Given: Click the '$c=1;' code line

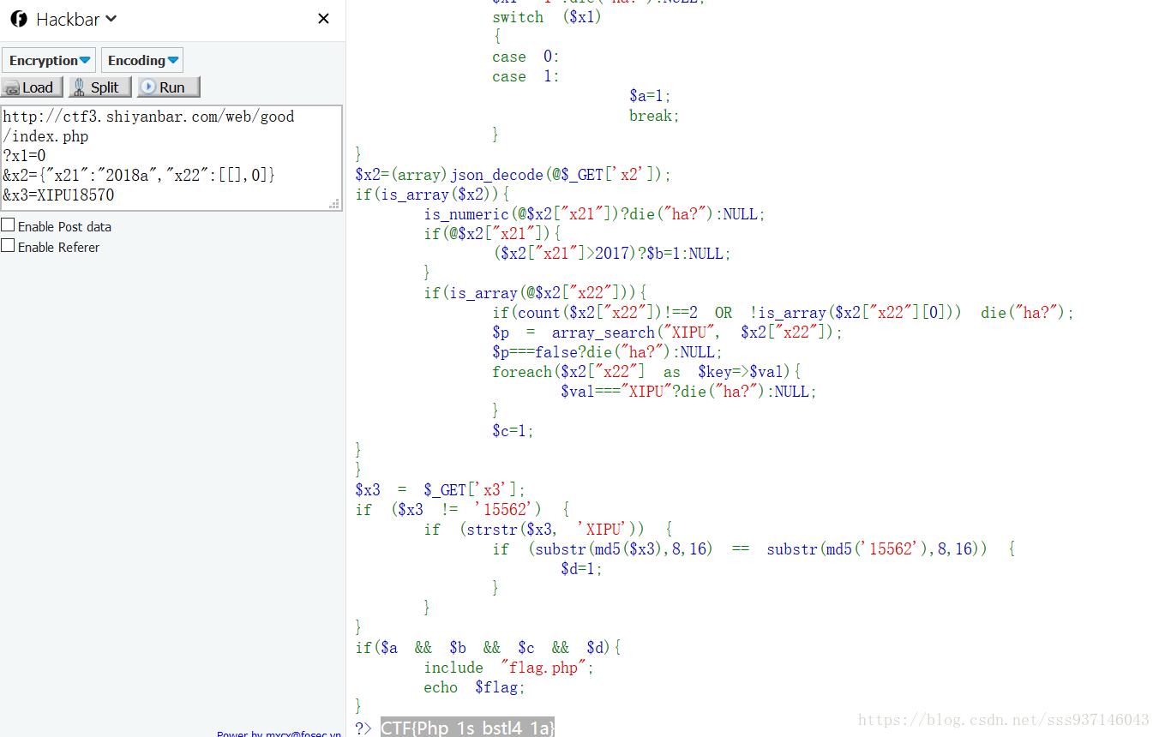Looking at the screenshot, I should pos(513,431).
